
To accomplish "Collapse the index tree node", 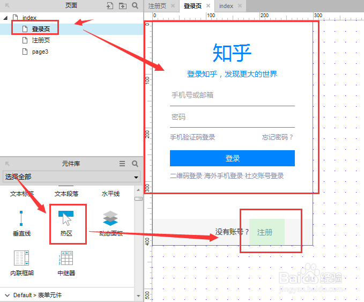I will click(5, 18).
